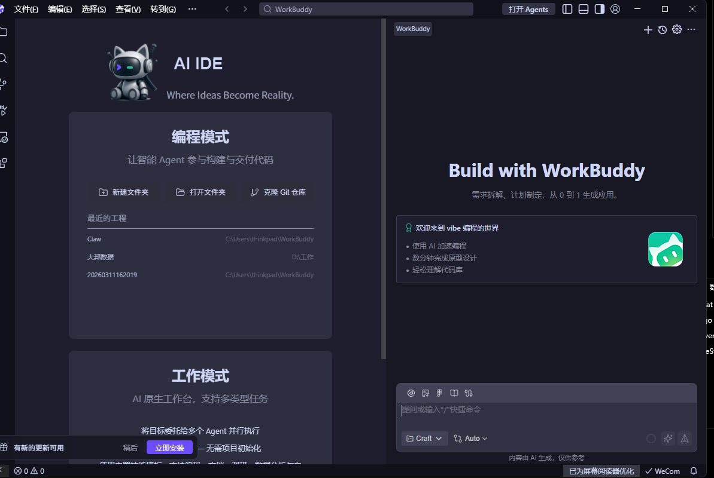Open recent project Claw
This screenshot has width=714, height=478.
pos(200,239)
